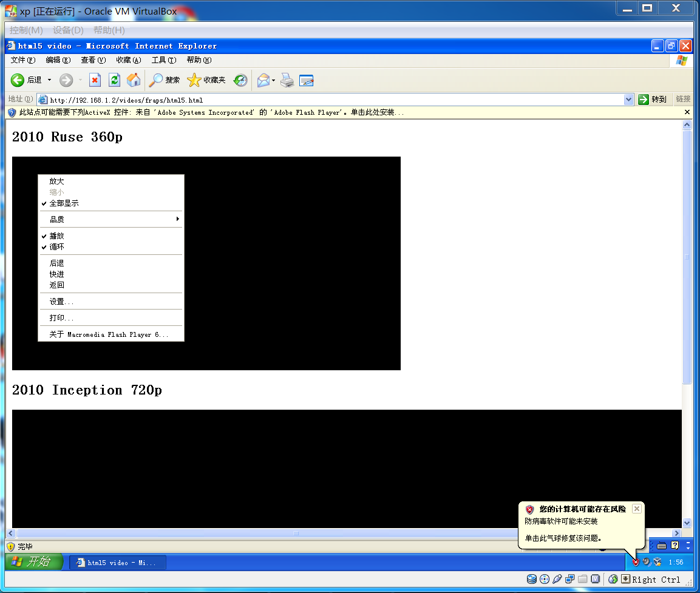The height and width of the screenshot is (593, 700).
Task: Toggle the 播放 (Play) checked item
Action: 111,236
